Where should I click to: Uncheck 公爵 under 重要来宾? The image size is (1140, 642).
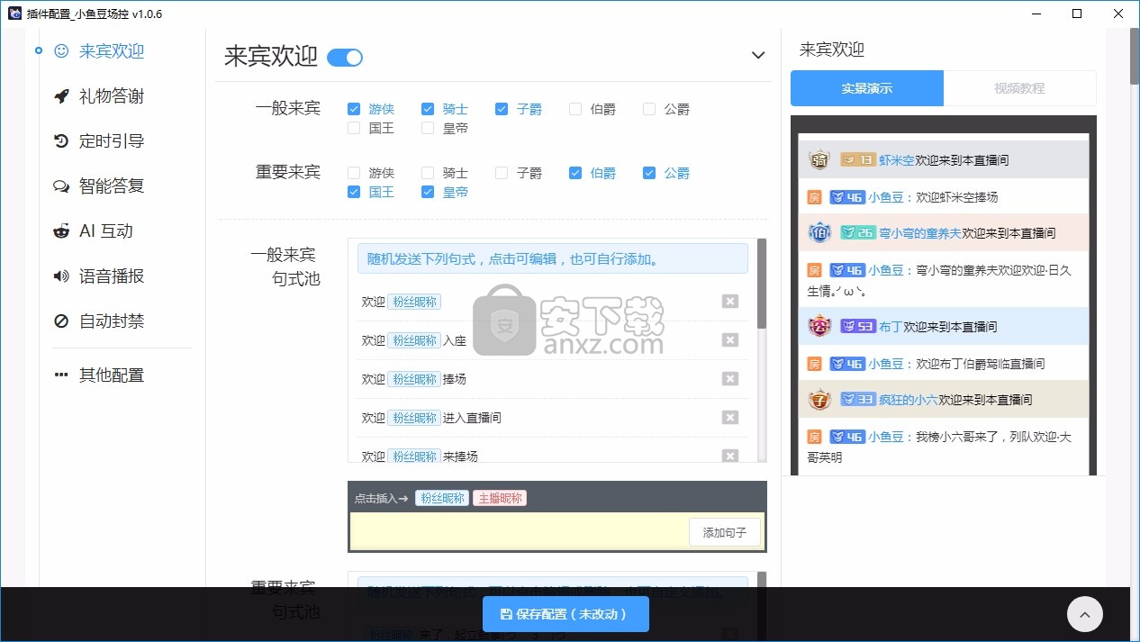pos(649,173)
